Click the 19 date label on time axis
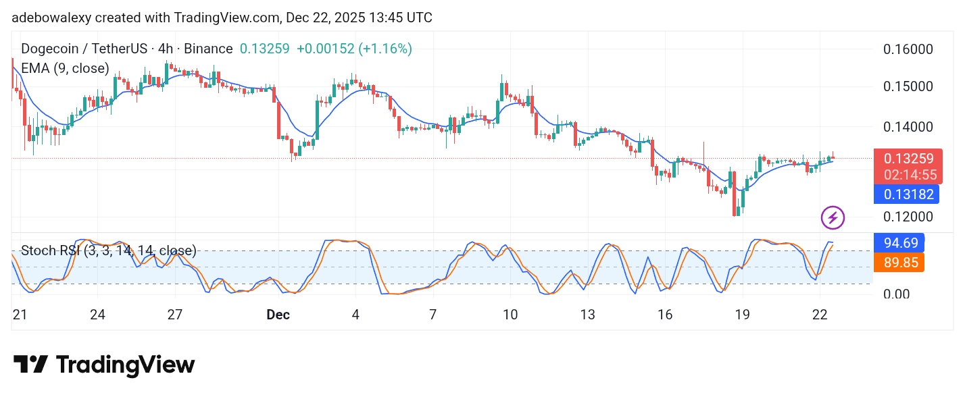 (742, 315)
